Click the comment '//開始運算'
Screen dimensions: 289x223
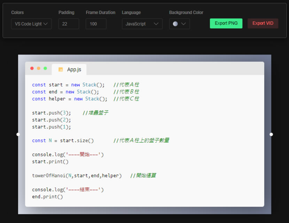[143, 175]
